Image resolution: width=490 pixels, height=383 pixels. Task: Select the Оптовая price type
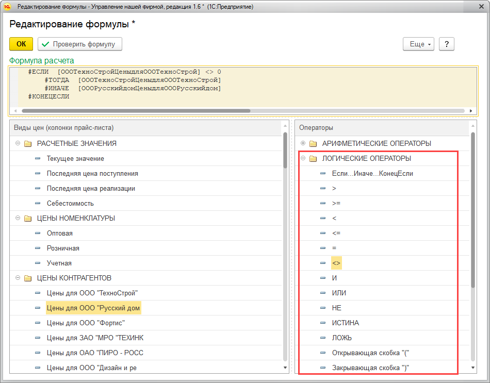click(59, 233)
